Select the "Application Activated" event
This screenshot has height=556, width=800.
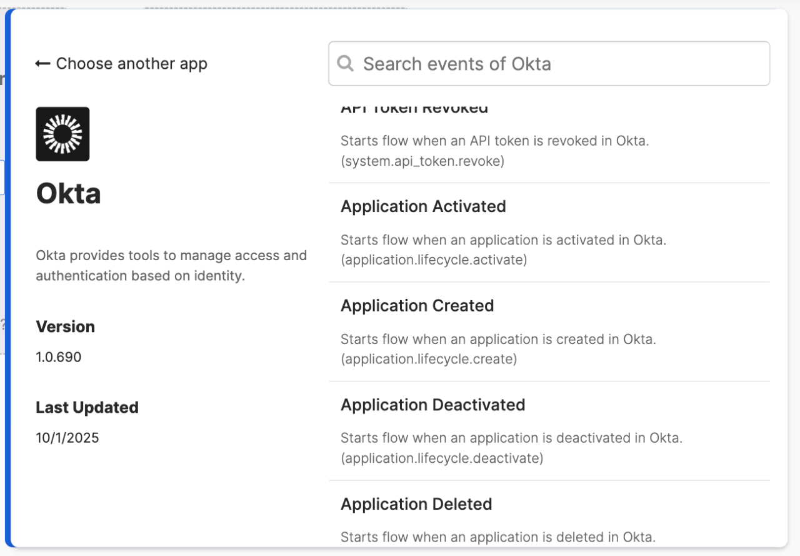pyautogui.click(x=423, y=206)
